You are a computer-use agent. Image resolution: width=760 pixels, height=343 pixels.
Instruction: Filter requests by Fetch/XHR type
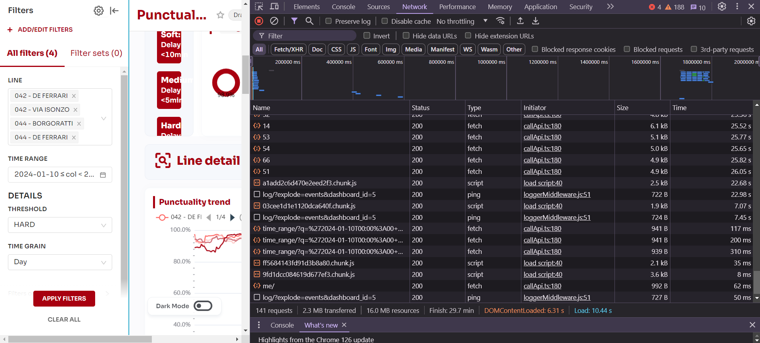pyautogui.click(x=289, y=50)
